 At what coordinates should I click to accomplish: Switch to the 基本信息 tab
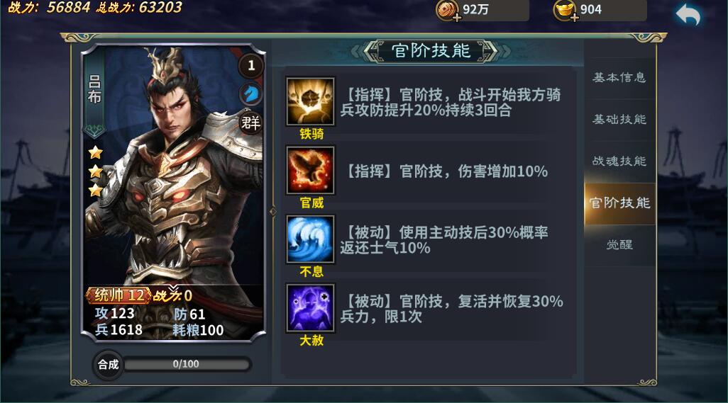[619, 77]
